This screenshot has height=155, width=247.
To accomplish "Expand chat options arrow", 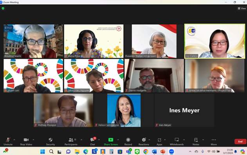I will click(x=99, y=140).
